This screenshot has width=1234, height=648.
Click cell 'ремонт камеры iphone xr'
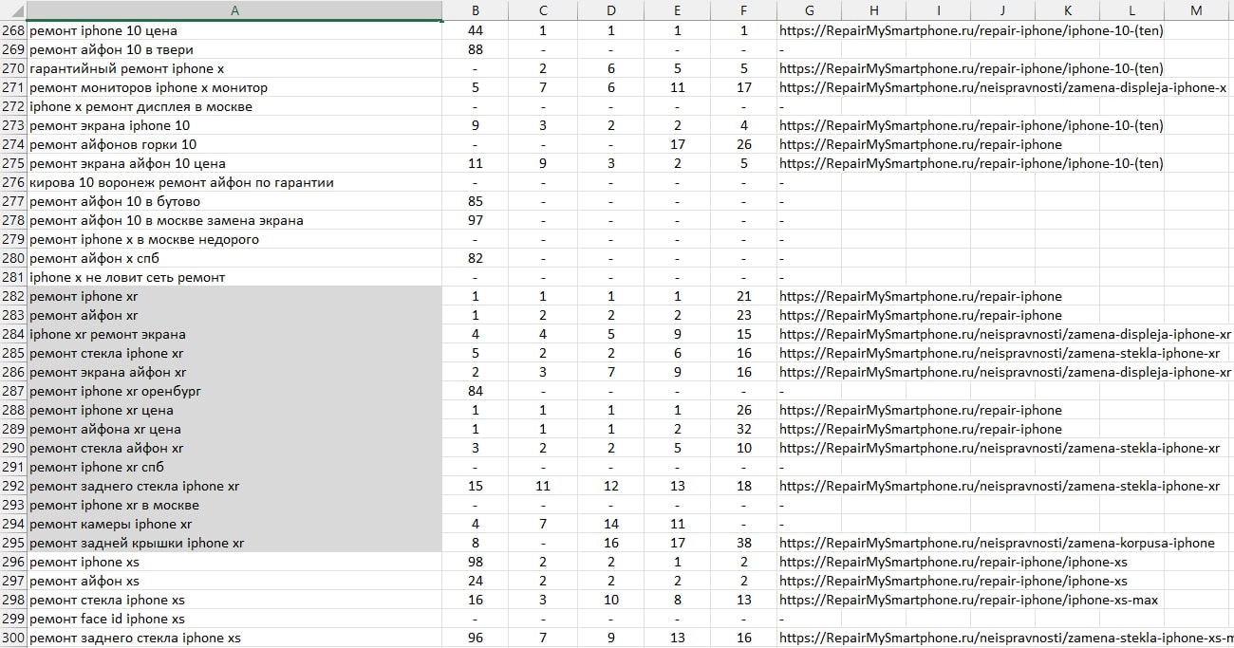click(234, 524)
